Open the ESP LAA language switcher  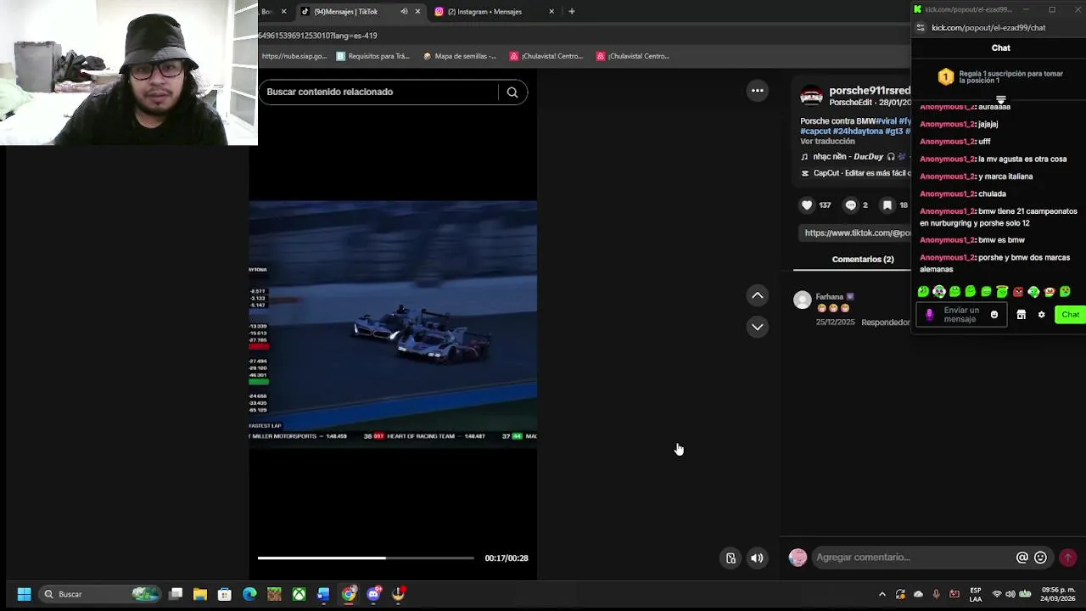(976, 594)
